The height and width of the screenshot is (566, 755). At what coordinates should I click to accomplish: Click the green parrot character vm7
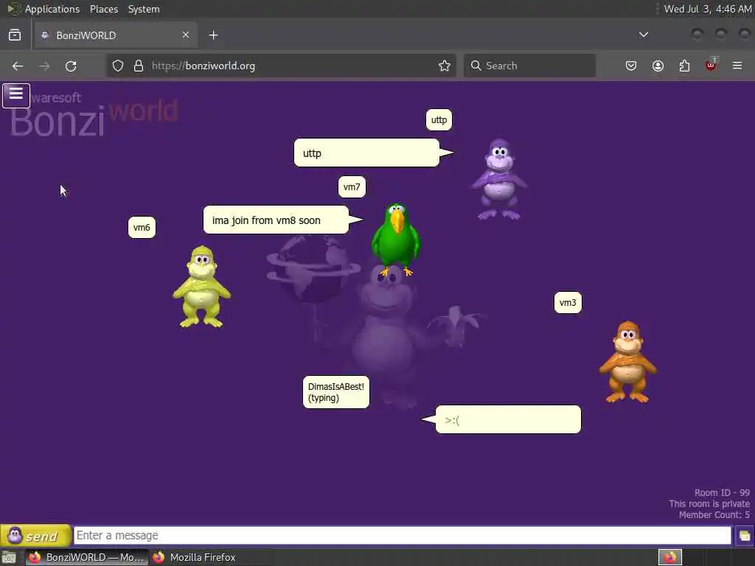pos(396,240)
